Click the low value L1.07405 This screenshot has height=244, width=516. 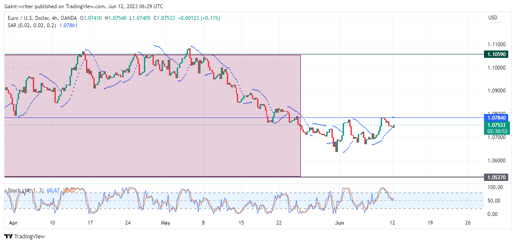[x=140, y=19]
